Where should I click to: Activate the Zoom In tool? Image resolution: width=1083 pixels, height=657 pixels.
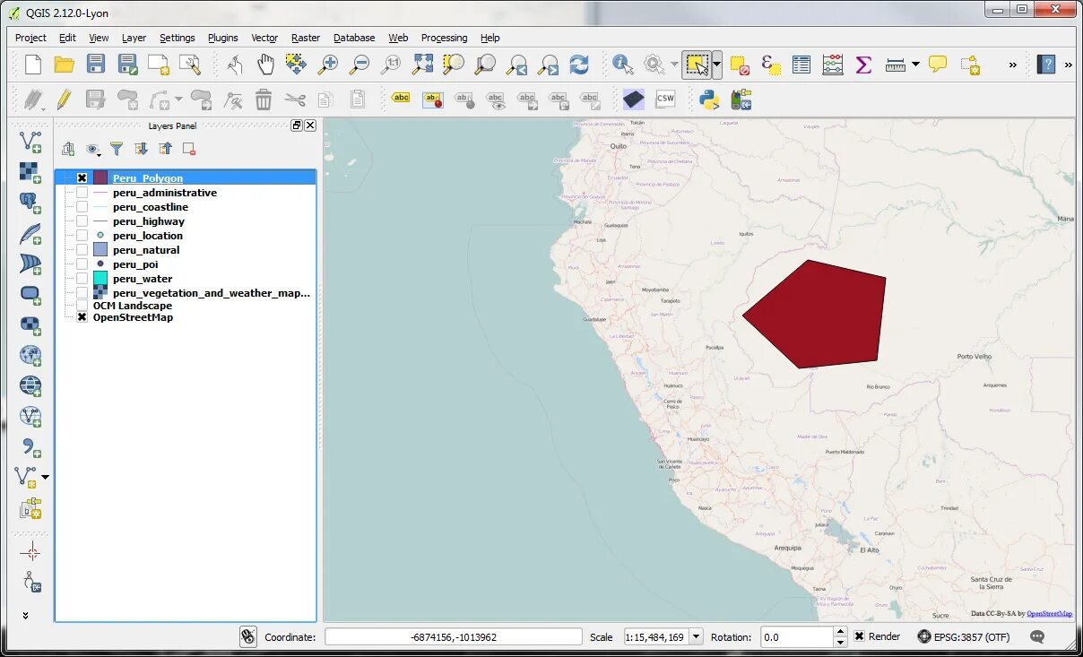[328, 65]
